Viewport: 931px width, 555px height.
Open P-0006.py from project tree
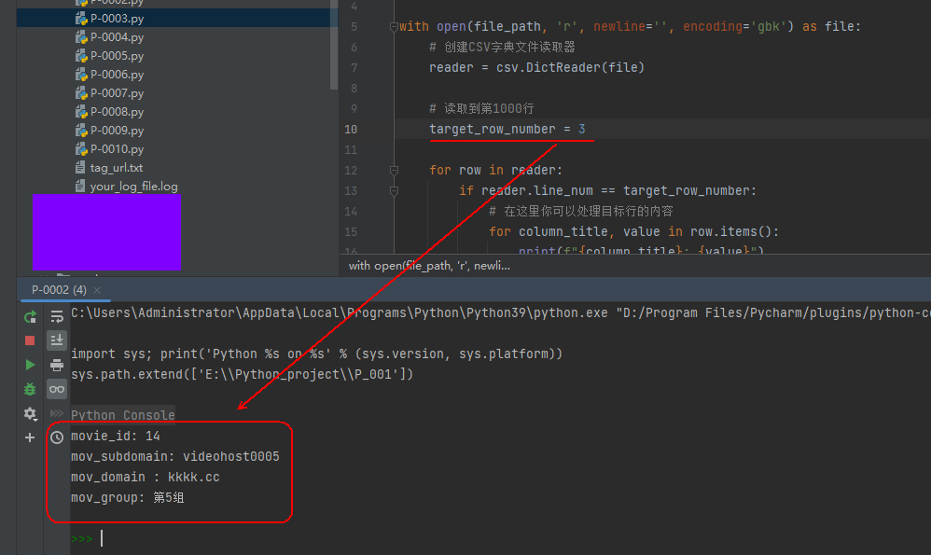(x=117, y=75)
